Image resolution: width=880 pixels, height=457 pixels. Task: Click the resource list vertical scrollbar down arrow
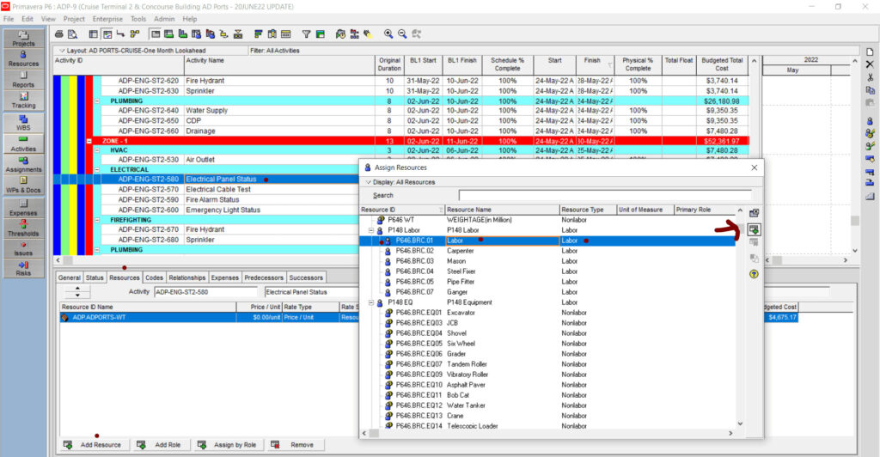coord(740,423)
